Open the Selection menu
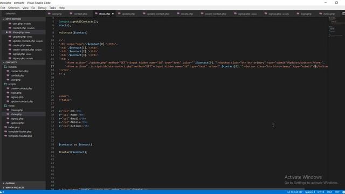This screenshot has width=345, height=194. (x=13, y=8)
